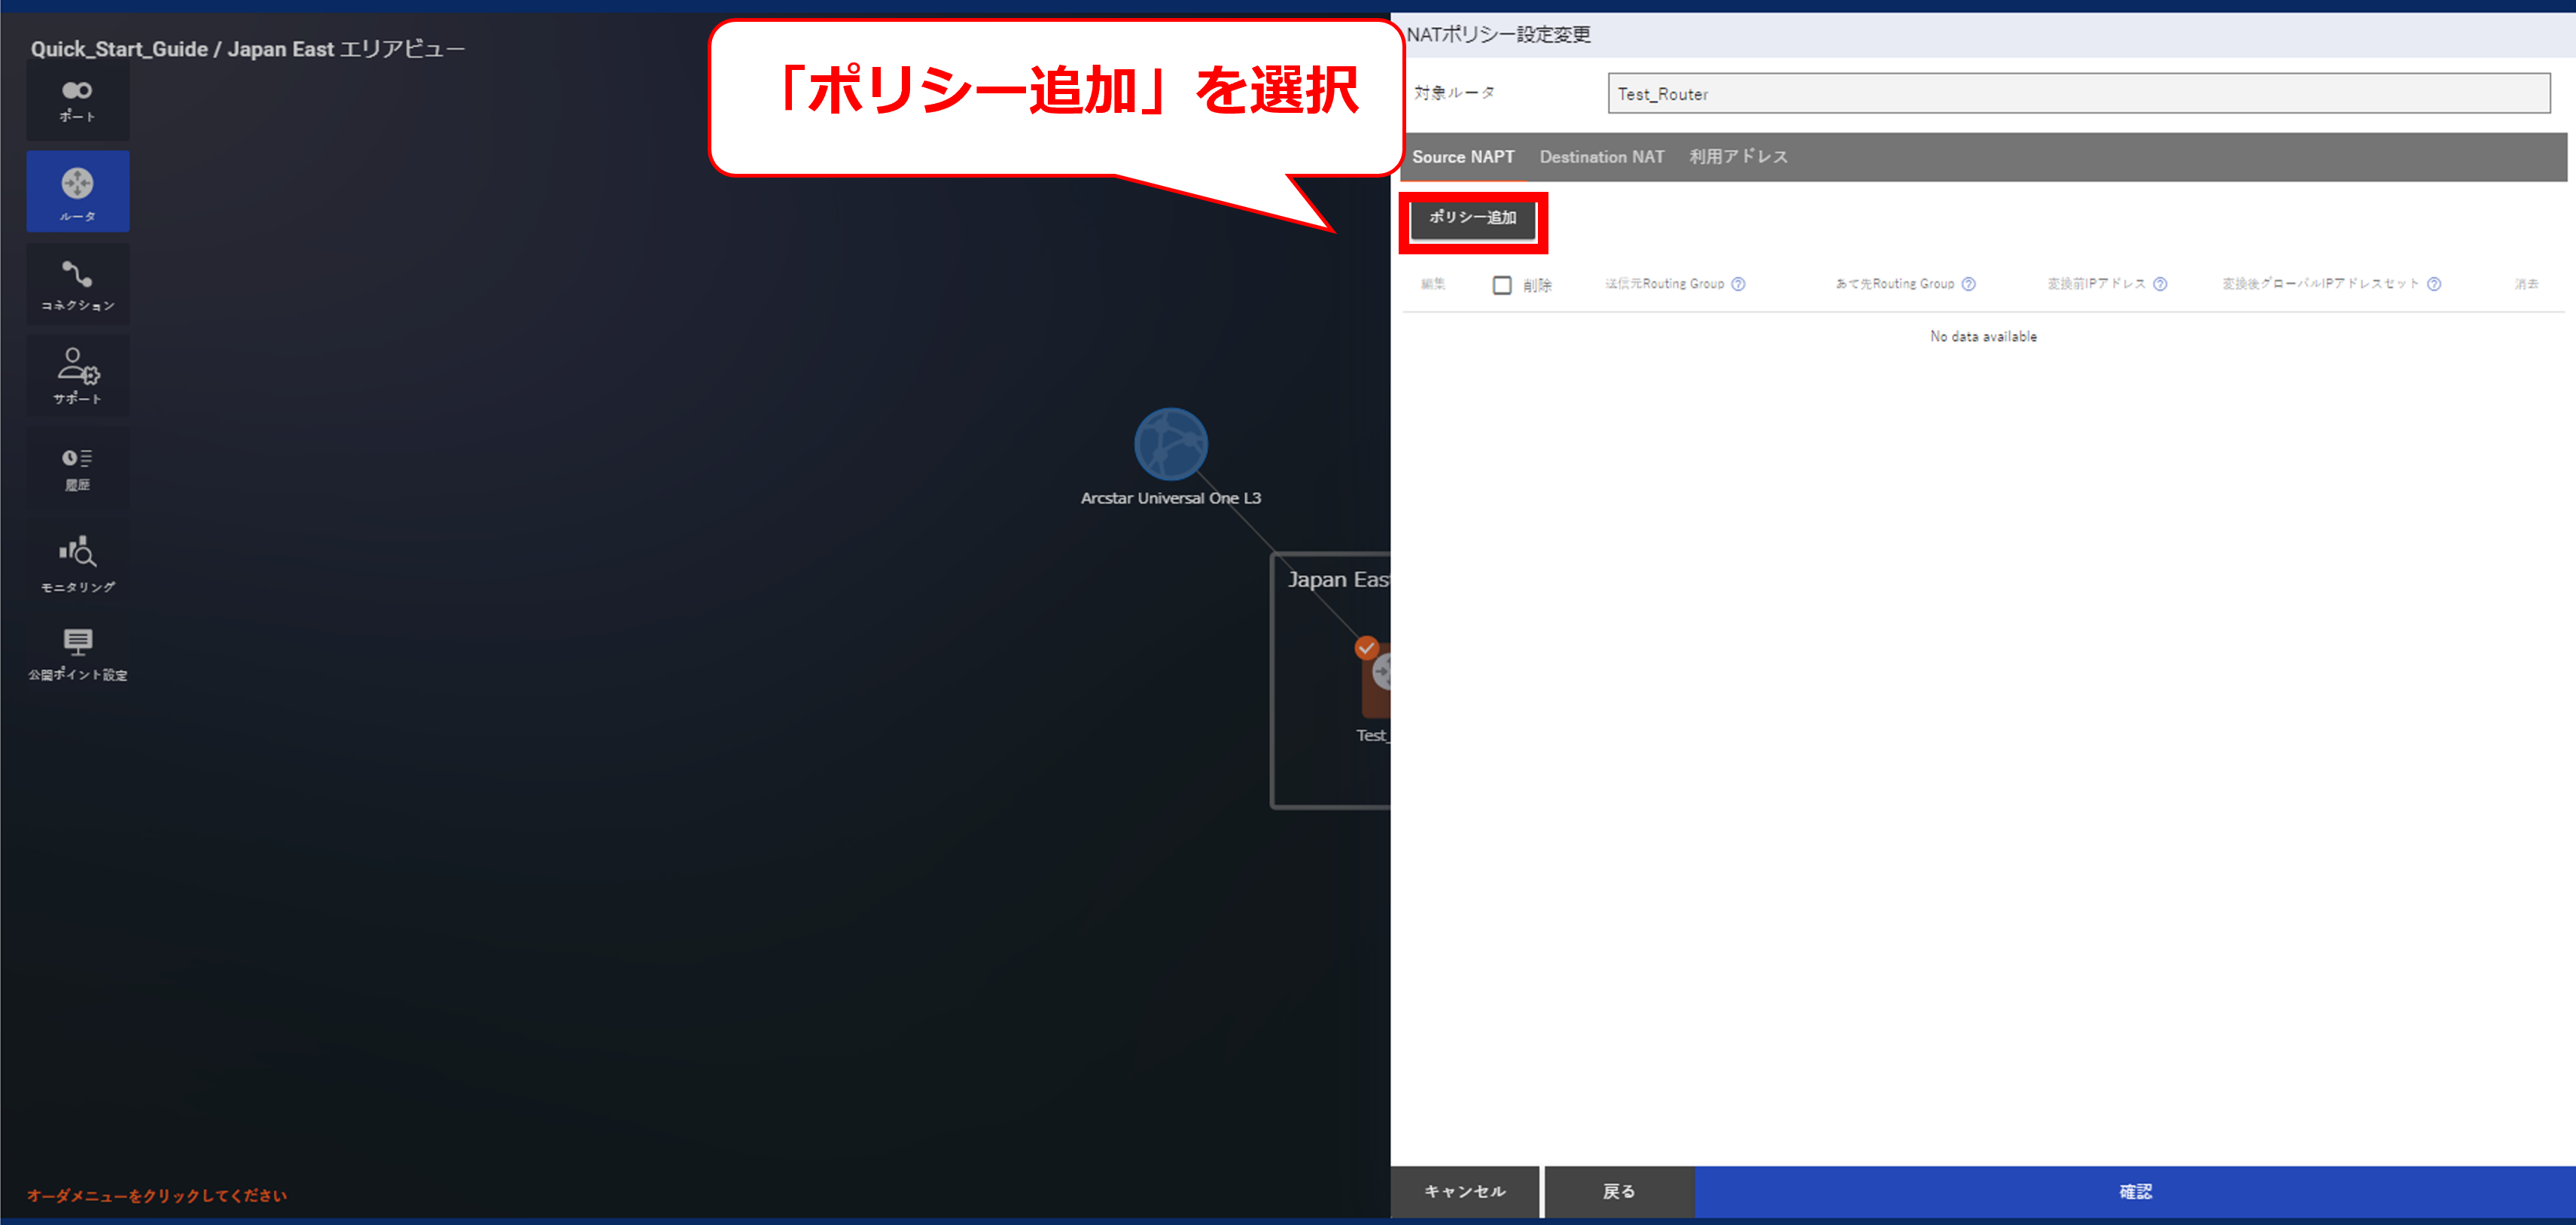Select the ルータ (Router) sidebar icon
Image resolution: width=2576 pixels, height=1225 pixels.
pyautogui.click(x=77, y=192)
